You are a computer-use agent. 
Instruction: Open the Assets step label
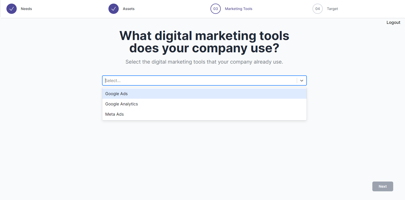pyautogui.click(x=129, y=9)
